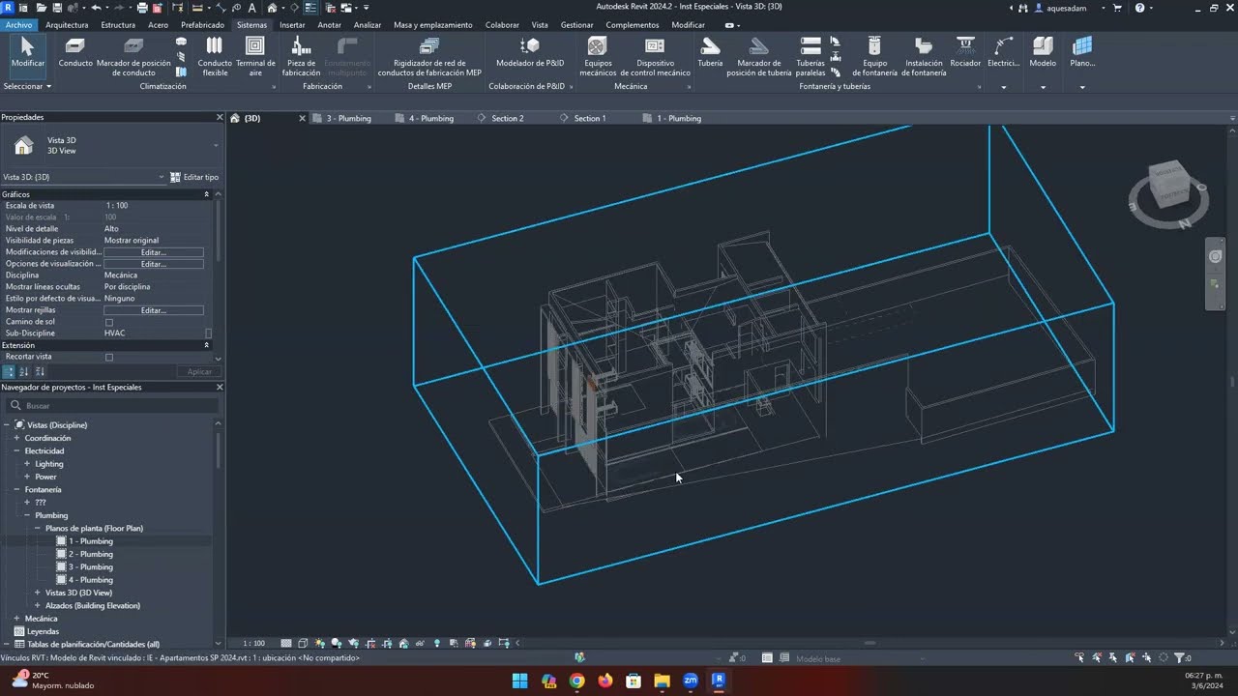Image resolution: width=1238 pixels, height=696 pixels.
Task: Open the Seleccionar dropdown
Action: pos(27,86)
